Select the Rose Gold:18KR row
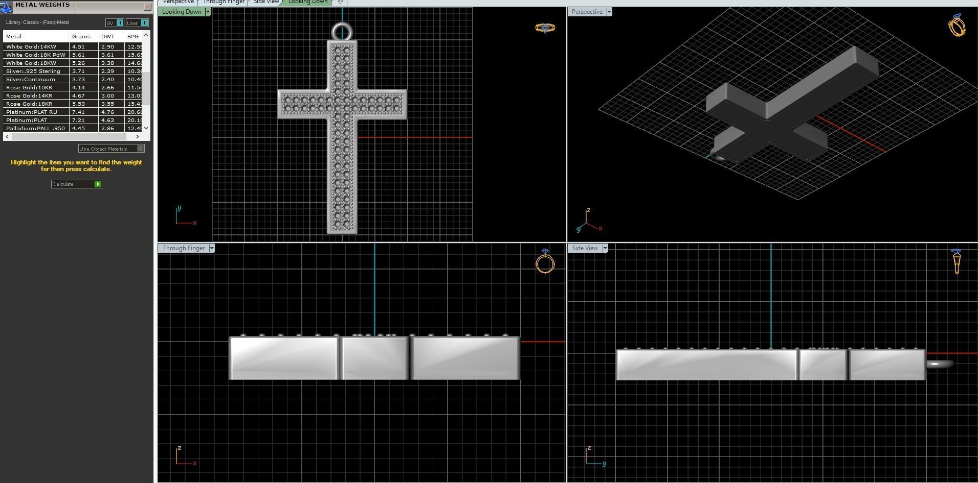The height and width of the screenshot is (483, 978). pyautogui.click(x=73, y=104)
